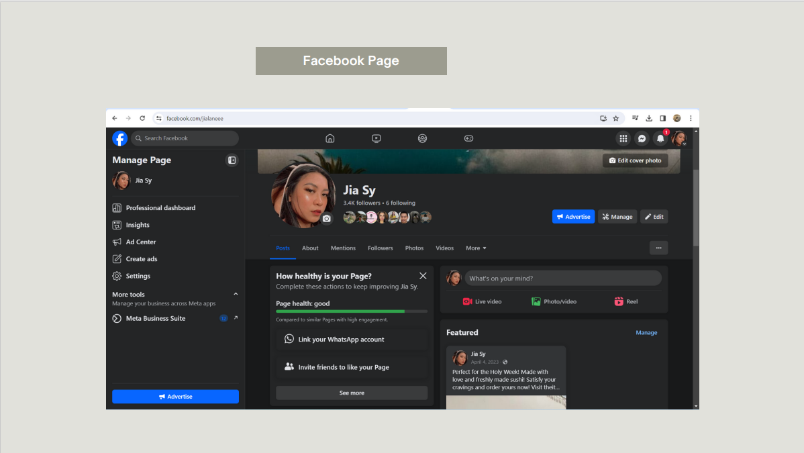The image size is (804, 453).
Task: Open the Home feed icon
Action: coord(330,138)
